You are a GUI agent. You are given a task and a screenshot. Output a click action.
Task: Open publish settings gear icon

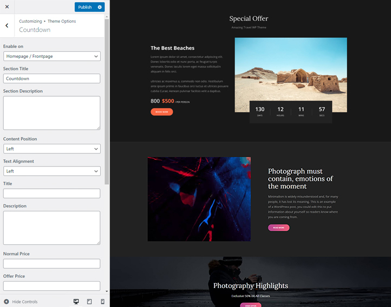100,7
